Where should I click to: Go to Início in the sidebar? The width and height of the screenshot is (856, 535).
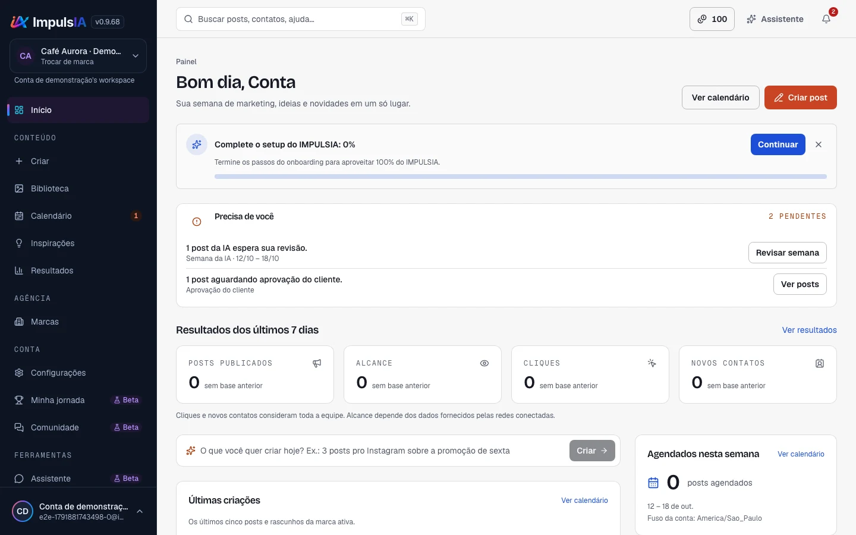pyautogui.click(x=78, y=110)
